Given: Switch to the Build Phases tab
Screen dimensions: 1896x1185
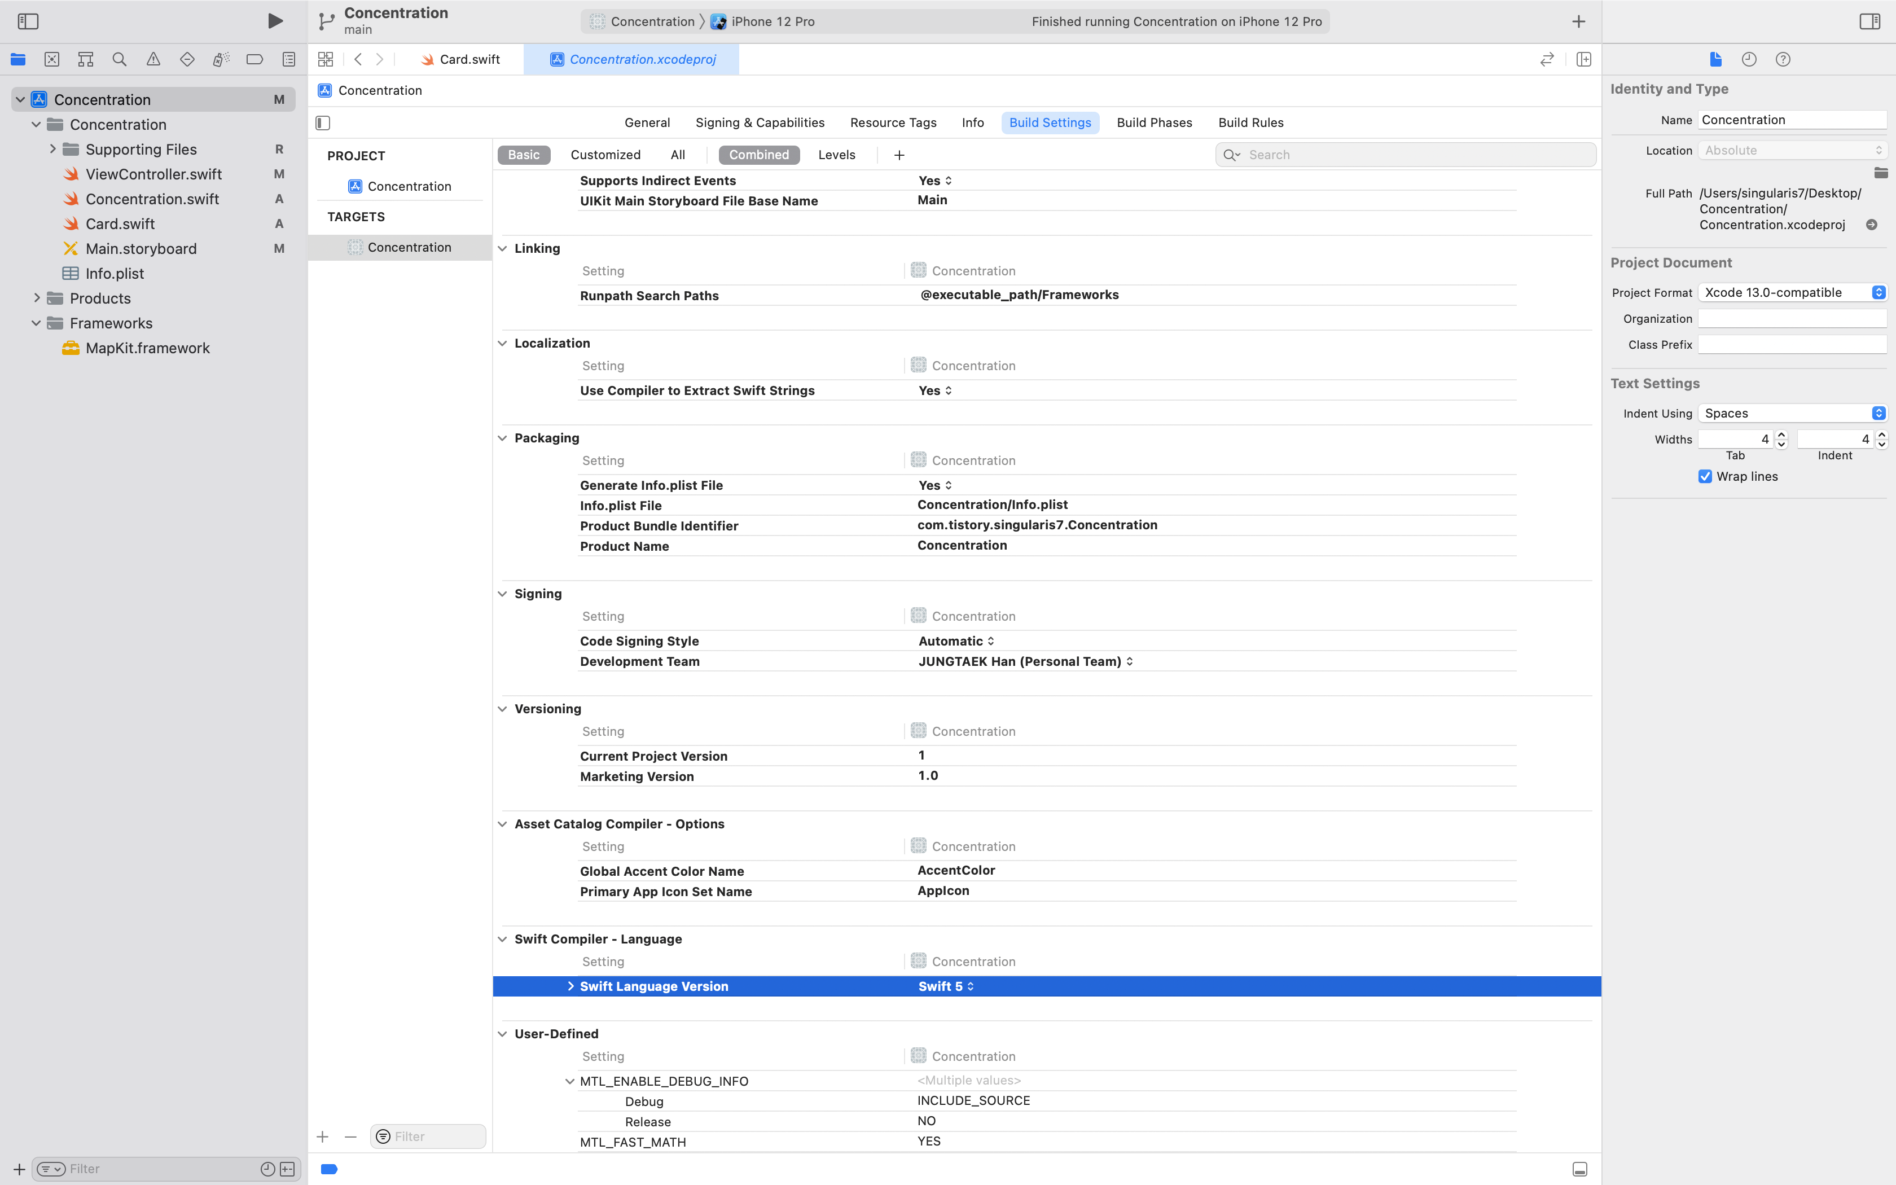Looking at the screenshot, I should pos(1154,123).
